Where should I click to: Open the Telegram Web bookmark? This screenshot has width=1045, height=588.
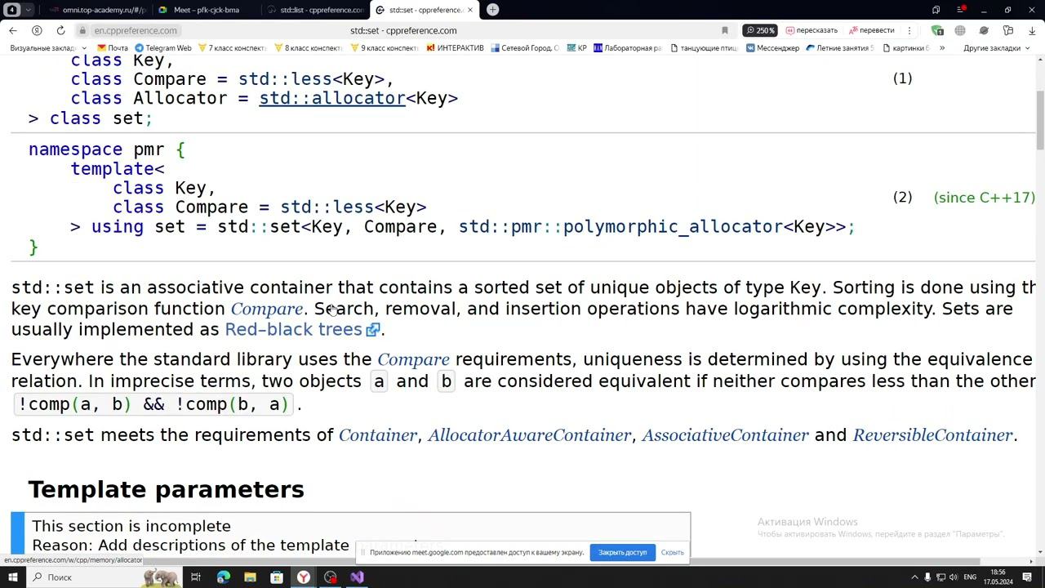pyautogui.click(x=162, y=48)
